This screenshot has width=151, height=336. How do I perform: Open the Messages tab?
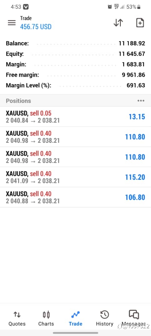coord(134,319)
